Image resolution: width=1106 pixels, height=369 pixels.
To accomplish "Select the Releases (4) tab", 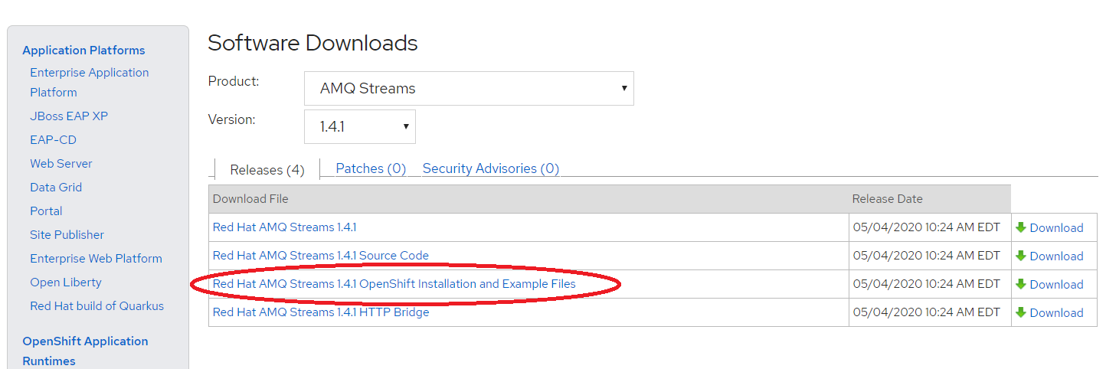I will pyautogui.click(x=267, y=170).
